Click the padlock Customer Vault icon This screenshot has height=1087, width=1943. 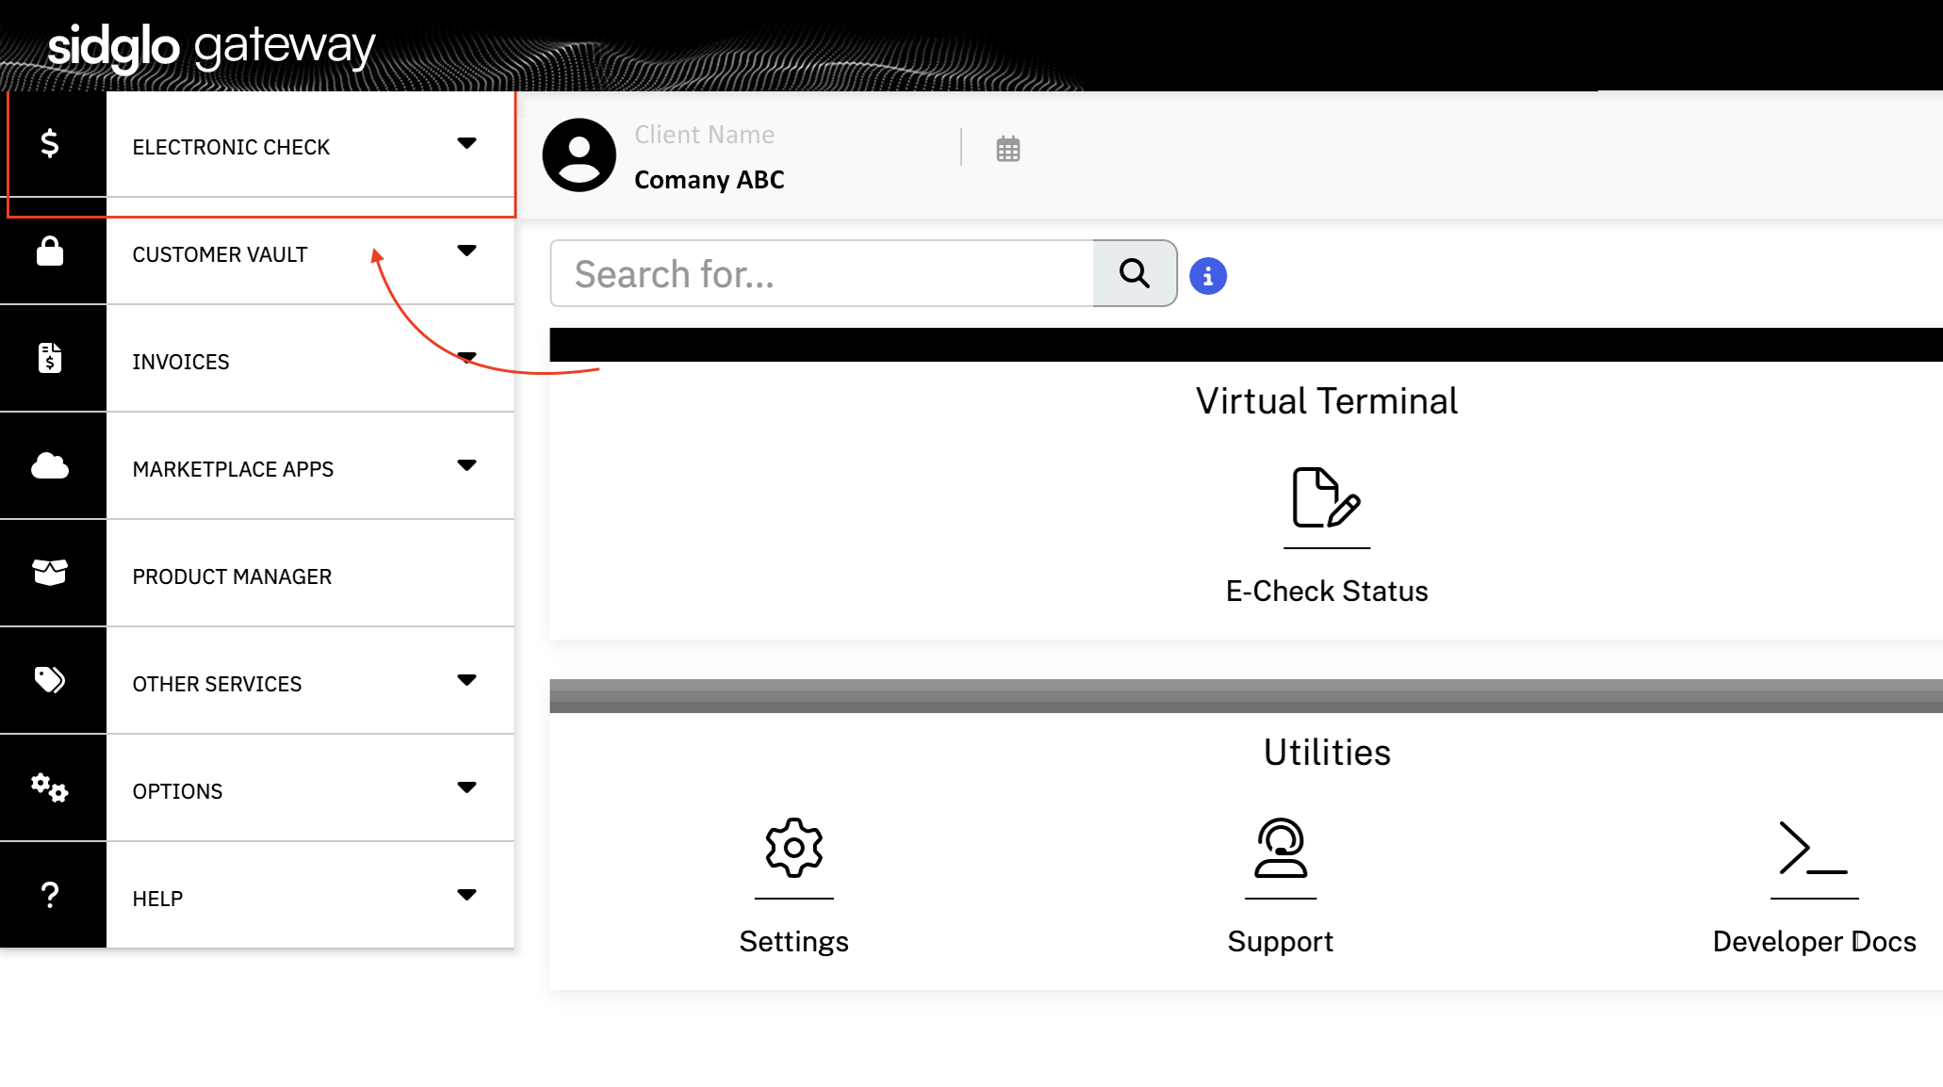tap(50, 251)
